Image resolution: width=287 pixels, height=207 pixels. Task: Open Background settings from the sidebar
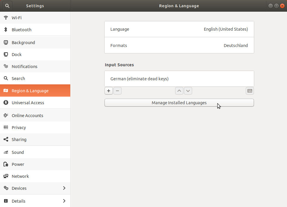pyautogui.click(x=23, y=42)
